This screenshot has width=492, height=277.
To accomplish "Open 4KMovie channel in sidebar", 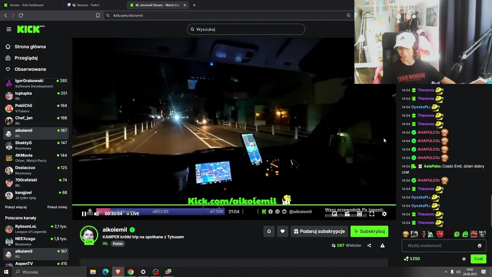I will (36, 158).
